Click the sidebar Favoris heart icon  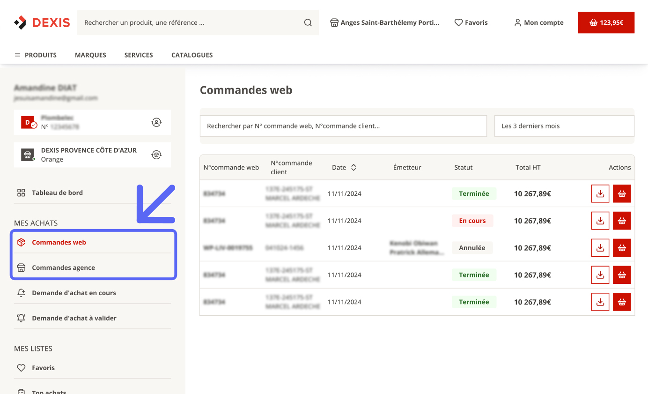pyautogui.click(x=21, y=368)
